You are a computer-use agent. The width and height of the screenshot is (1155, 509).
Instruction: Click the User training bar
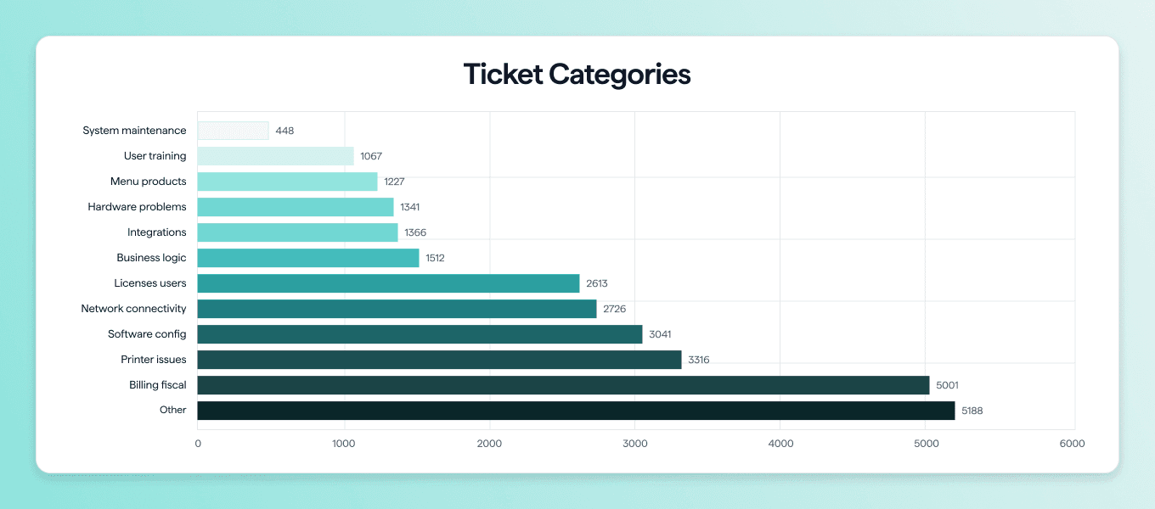[276, 156]
